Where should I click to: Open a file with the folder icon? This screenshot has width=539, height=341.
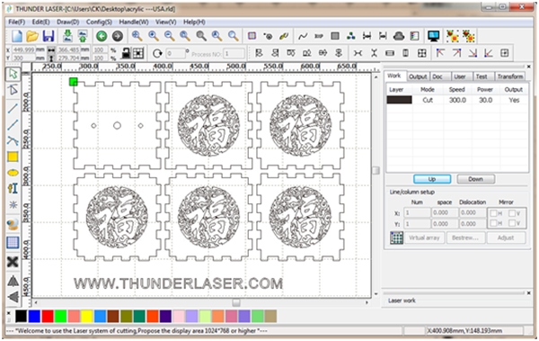point(32,36)
